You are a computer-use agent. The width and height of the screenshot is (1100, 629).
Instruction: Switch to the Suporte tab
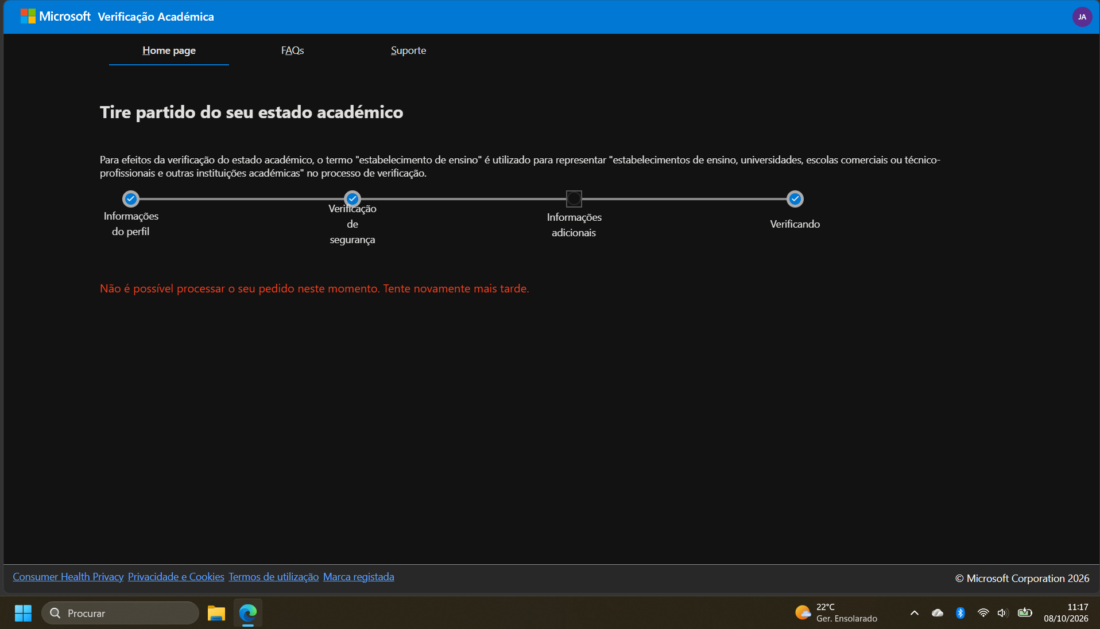pyautogui.click(x=408, y=50)
